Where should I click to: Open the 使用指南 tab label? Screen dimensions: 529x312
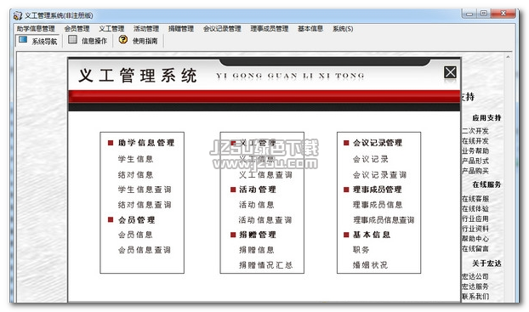tap(145, 41)
